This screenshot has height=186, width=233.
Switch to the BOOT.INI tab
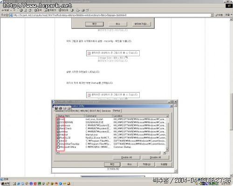(x=95, y=111)
